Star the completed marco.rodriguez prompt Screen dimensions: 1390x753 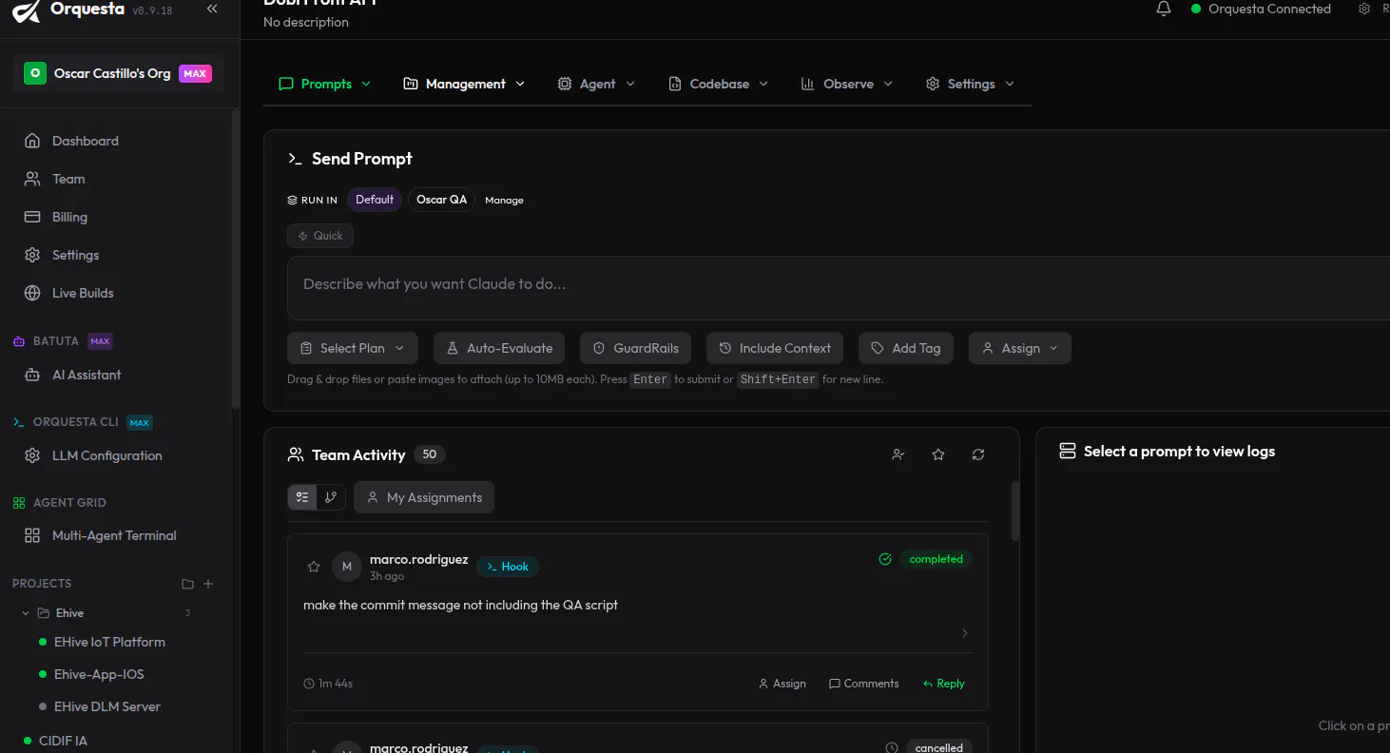pyautogui.click(x=314, y=567)
